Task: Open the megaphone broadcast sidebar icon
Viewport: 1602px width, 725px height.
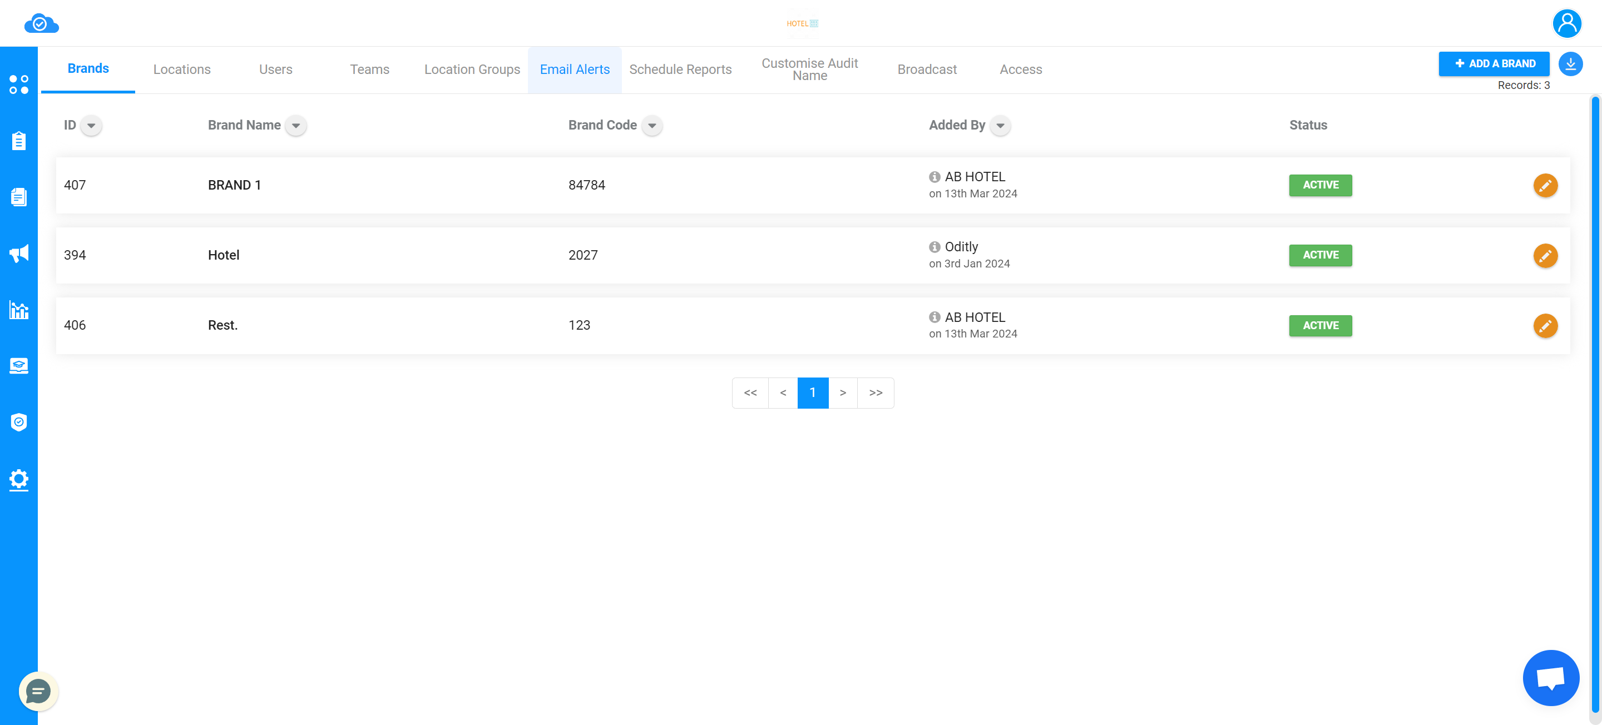Action: [19, 253]
